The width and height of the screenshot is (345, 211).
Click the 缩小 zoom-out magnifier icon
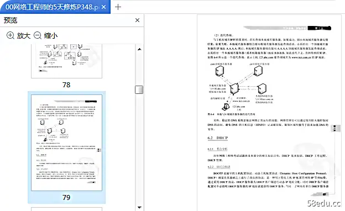click(x=38, y=35)
